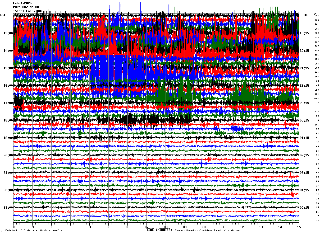The width and height of the screenshot is (320, 234).
Task: Select DC offset value 359
Action: click(317, 68)
